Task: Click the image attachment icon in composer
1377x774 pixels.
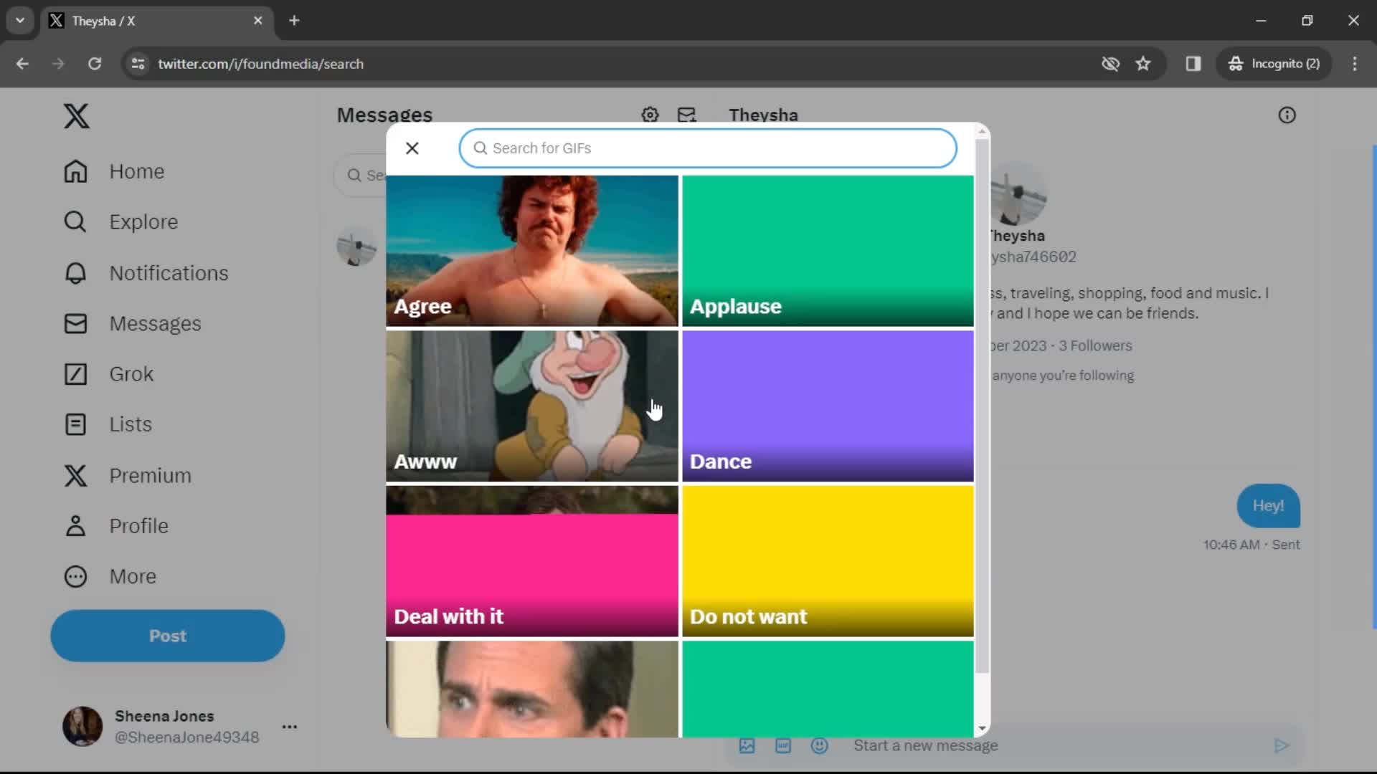Action: [x=747, y=745]
